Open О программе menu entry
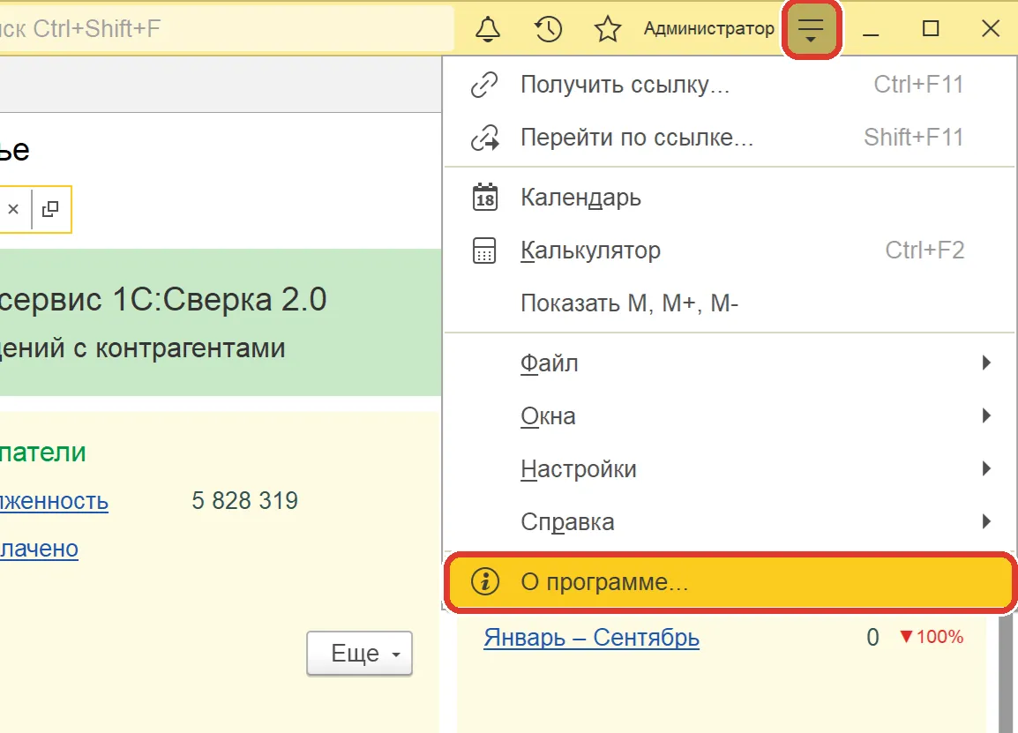The height and width of the screenshot is (733, 1018). [730, 582]
